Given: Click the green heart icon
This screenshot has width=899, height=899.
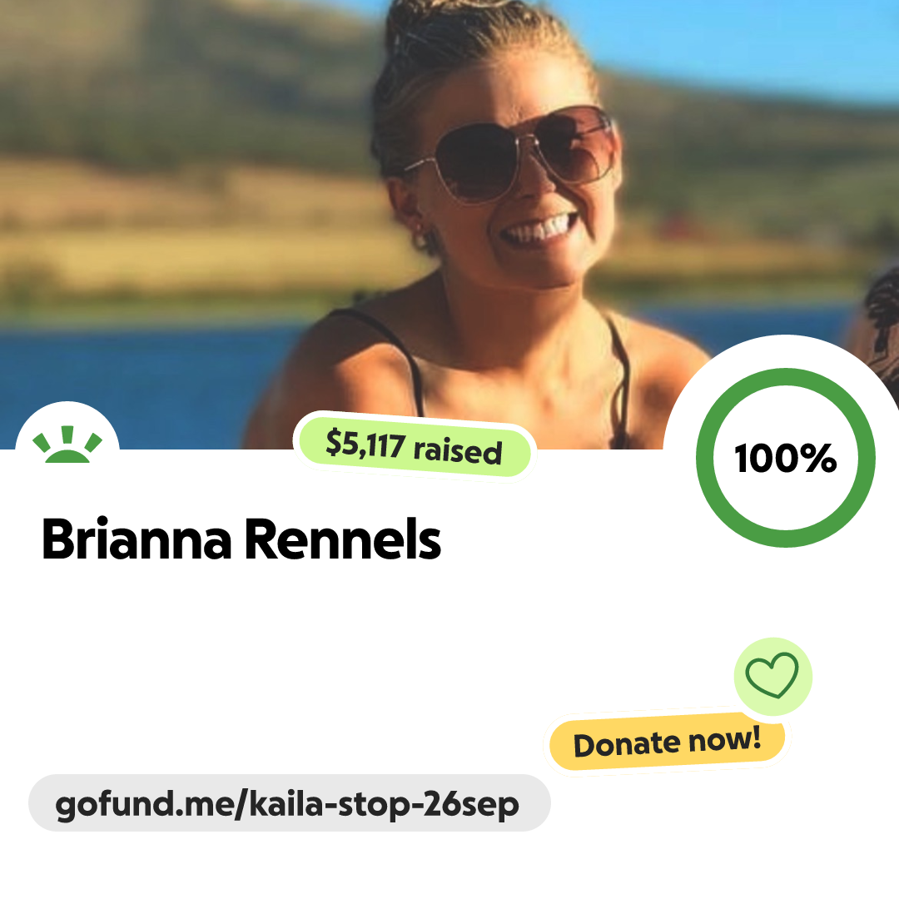Looking at the screenshot, I should [x=772, y=675].
